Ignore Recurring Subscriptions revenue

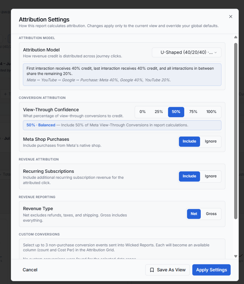pos(210,176)
